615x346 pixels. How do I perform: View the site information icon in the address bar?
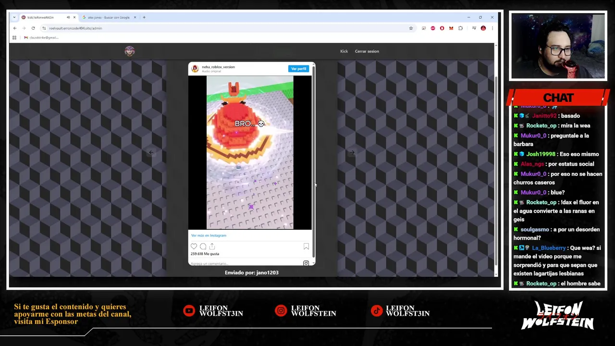click(44, 28)
